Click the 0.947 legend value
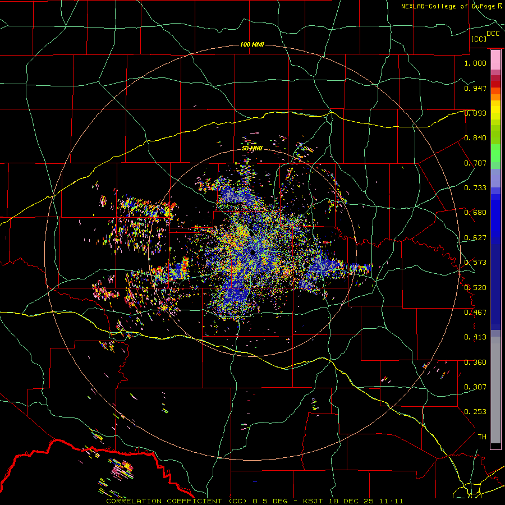Viewport: 505px width, 505px height. (475, 88)
